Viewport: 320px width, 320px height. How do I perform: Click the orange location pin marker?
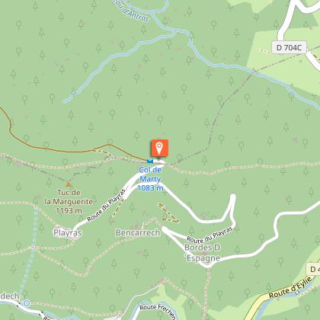click(x=159, y=148)
